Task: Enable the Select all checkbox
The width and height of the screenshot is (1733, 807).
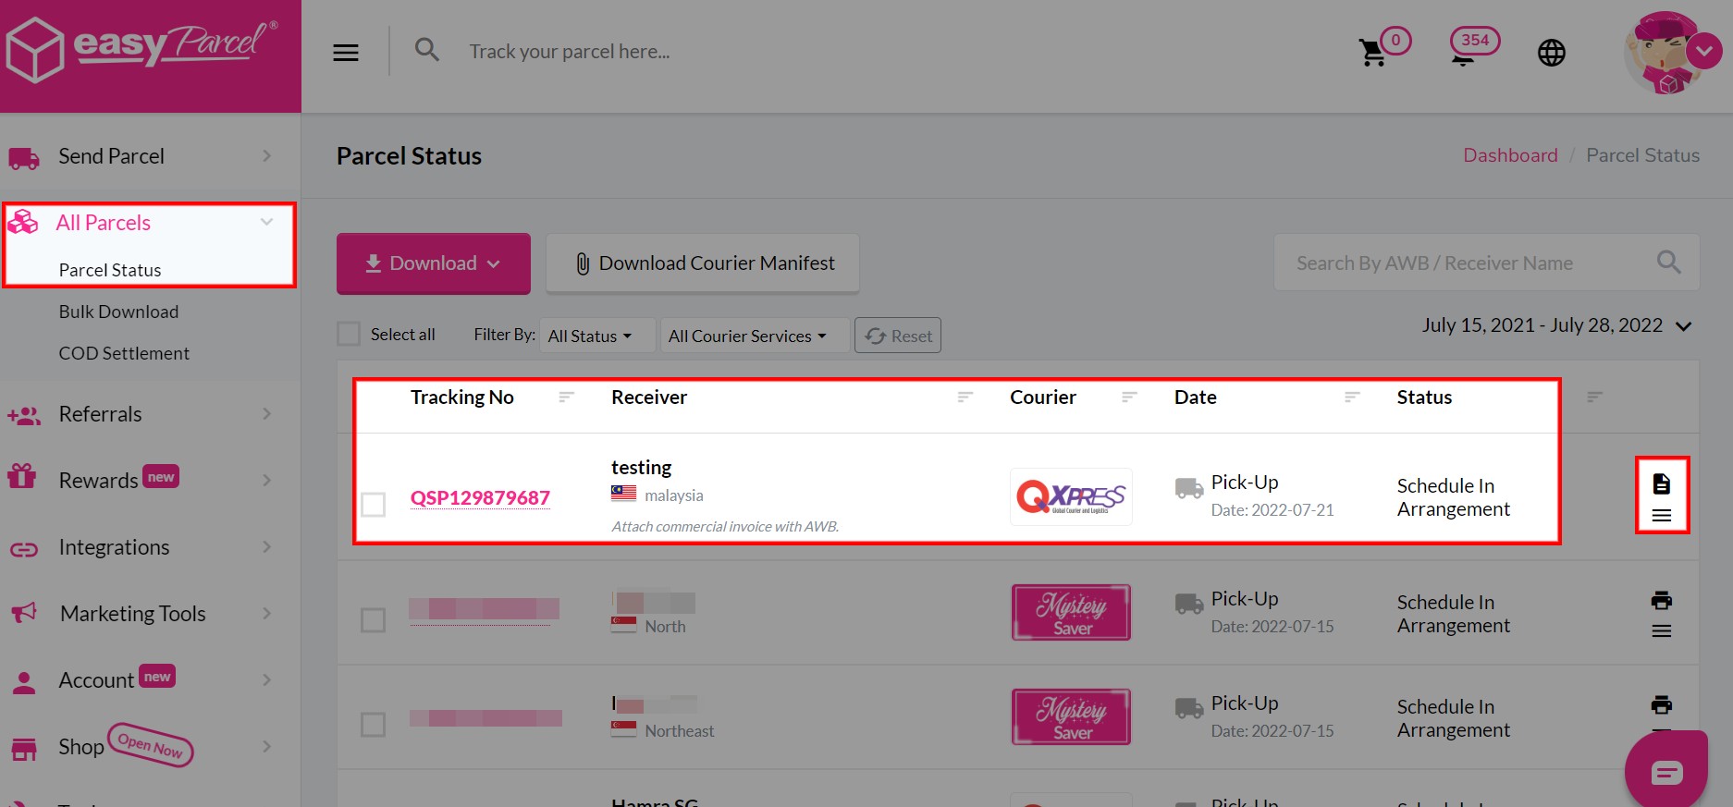Action: (x=348, y=332)
